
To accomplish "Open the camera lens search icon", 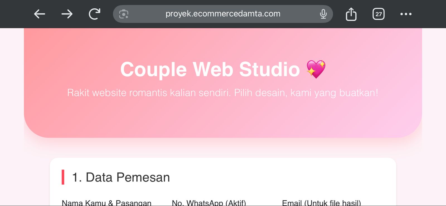I will (124, 14).
